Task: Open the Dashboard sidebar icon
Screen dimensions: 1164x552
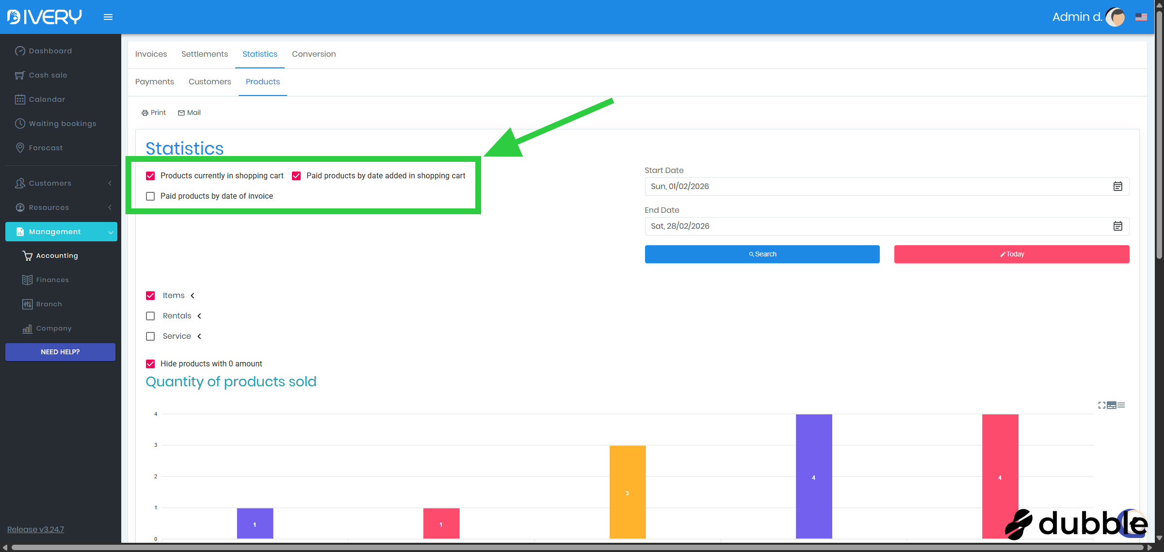Action: 20,51
